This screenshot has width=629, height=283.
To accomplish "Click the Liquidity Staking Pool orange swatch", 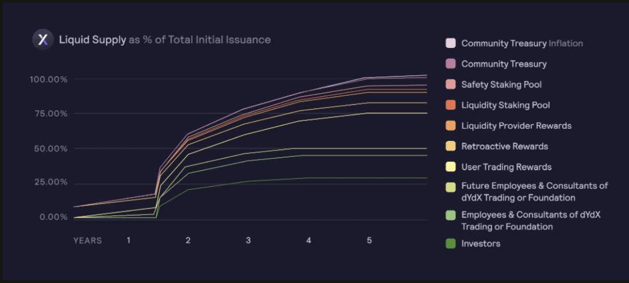I will (450, 105).
